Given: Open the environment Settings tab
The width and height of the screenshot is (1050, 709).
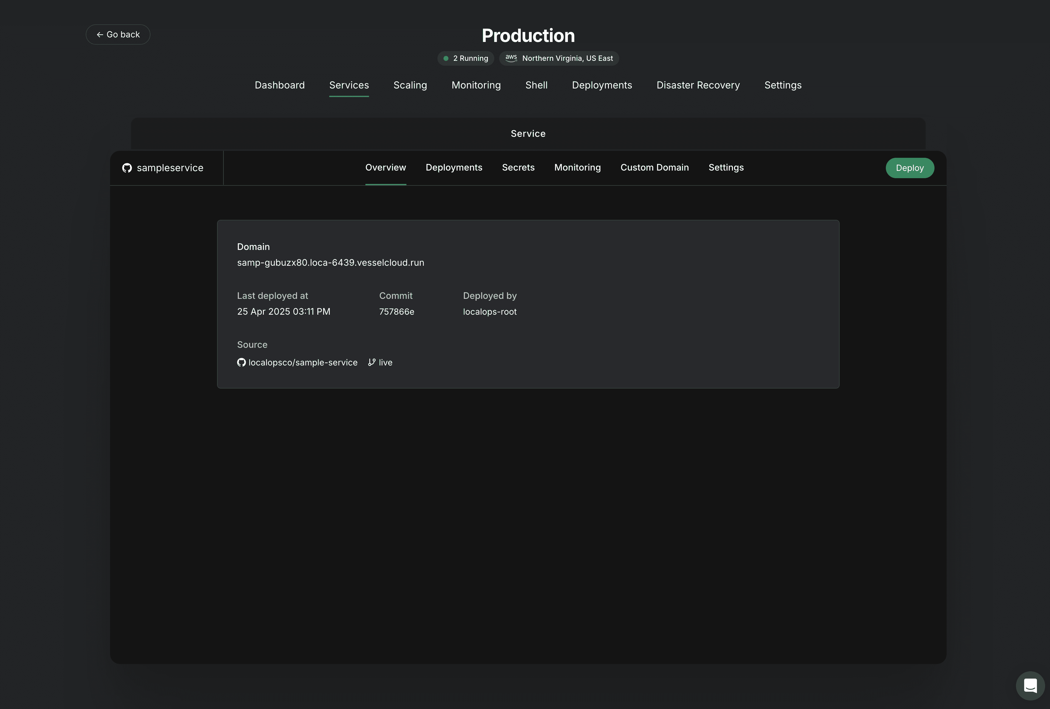Looking at the screenshot, I should 782,85.
